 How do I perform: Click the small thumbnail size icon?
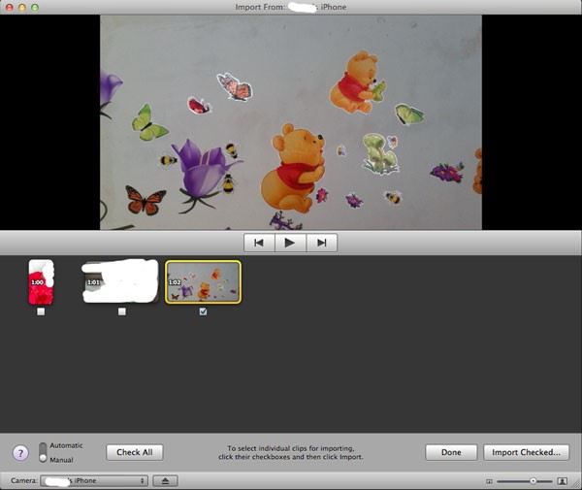[x=489, y=481]
